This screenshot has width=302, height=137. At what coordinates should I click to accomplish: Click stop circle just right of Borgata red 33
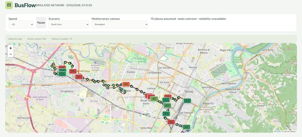[x=87, y=79]
